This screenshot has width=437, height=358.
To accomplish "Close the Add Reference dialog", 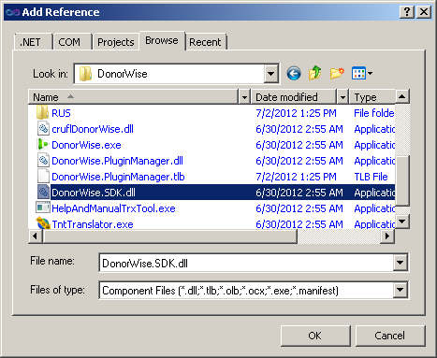I will click(424, 12).
